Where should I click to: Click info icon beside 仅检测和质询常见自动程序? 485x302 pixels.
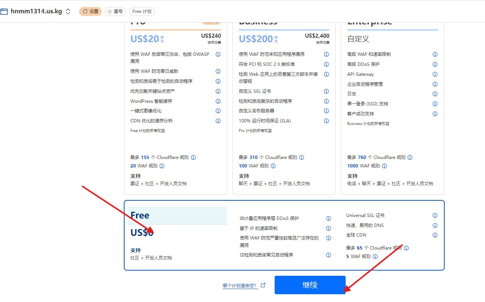(x=329, y=255)
